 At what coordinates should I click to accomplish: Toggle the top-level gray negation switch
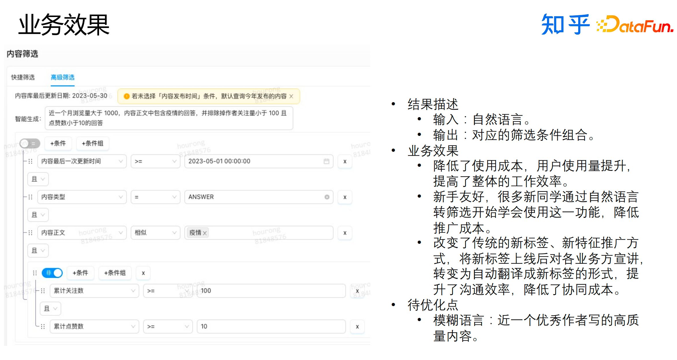coord(30,143)
